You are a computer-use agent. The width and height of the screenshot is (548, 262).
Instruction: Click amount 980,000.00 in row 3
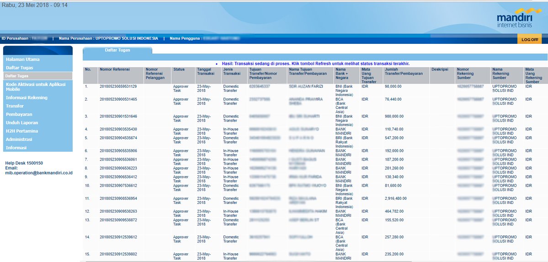click(x=394, y=117)
